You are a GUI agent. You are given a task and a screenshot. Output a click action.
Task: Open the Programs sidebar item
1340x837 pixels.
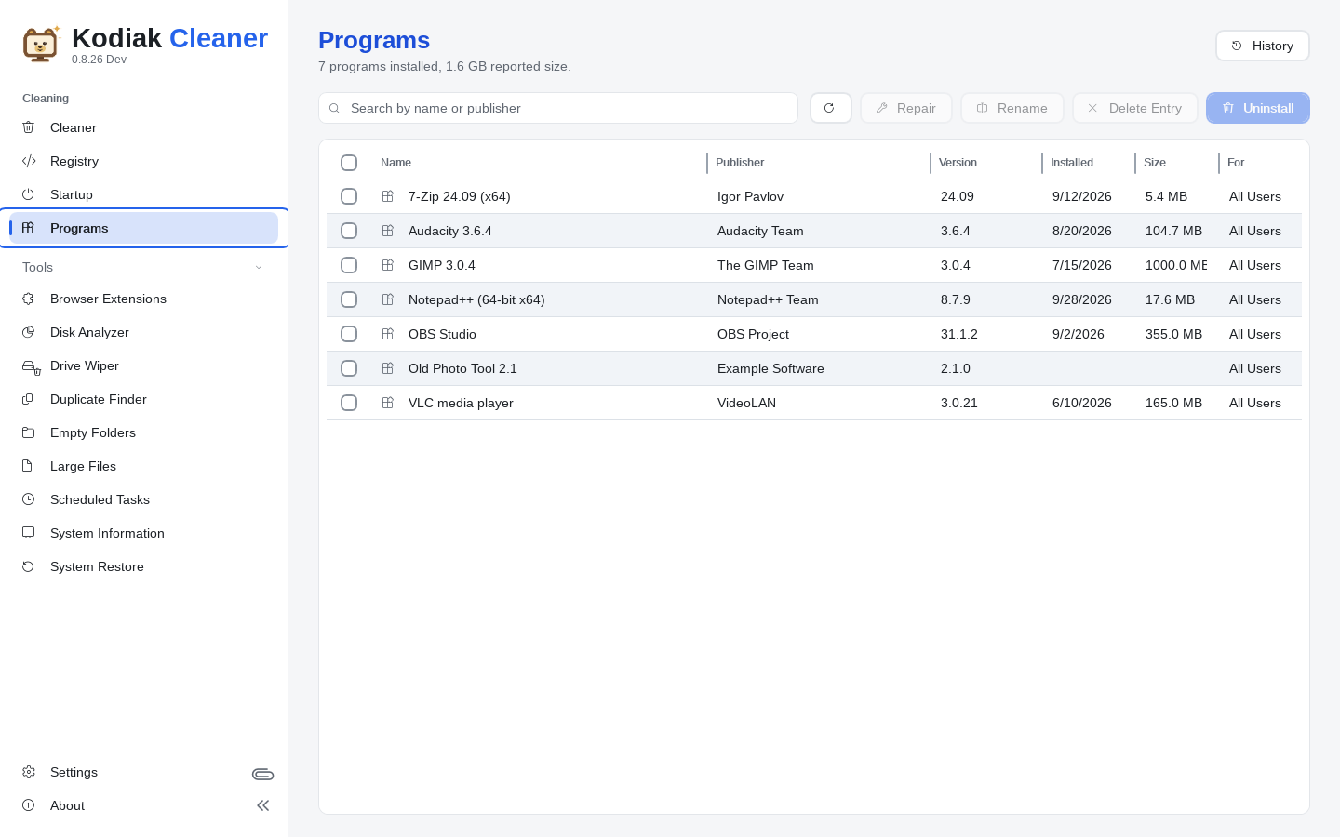[x=144, y=228]
